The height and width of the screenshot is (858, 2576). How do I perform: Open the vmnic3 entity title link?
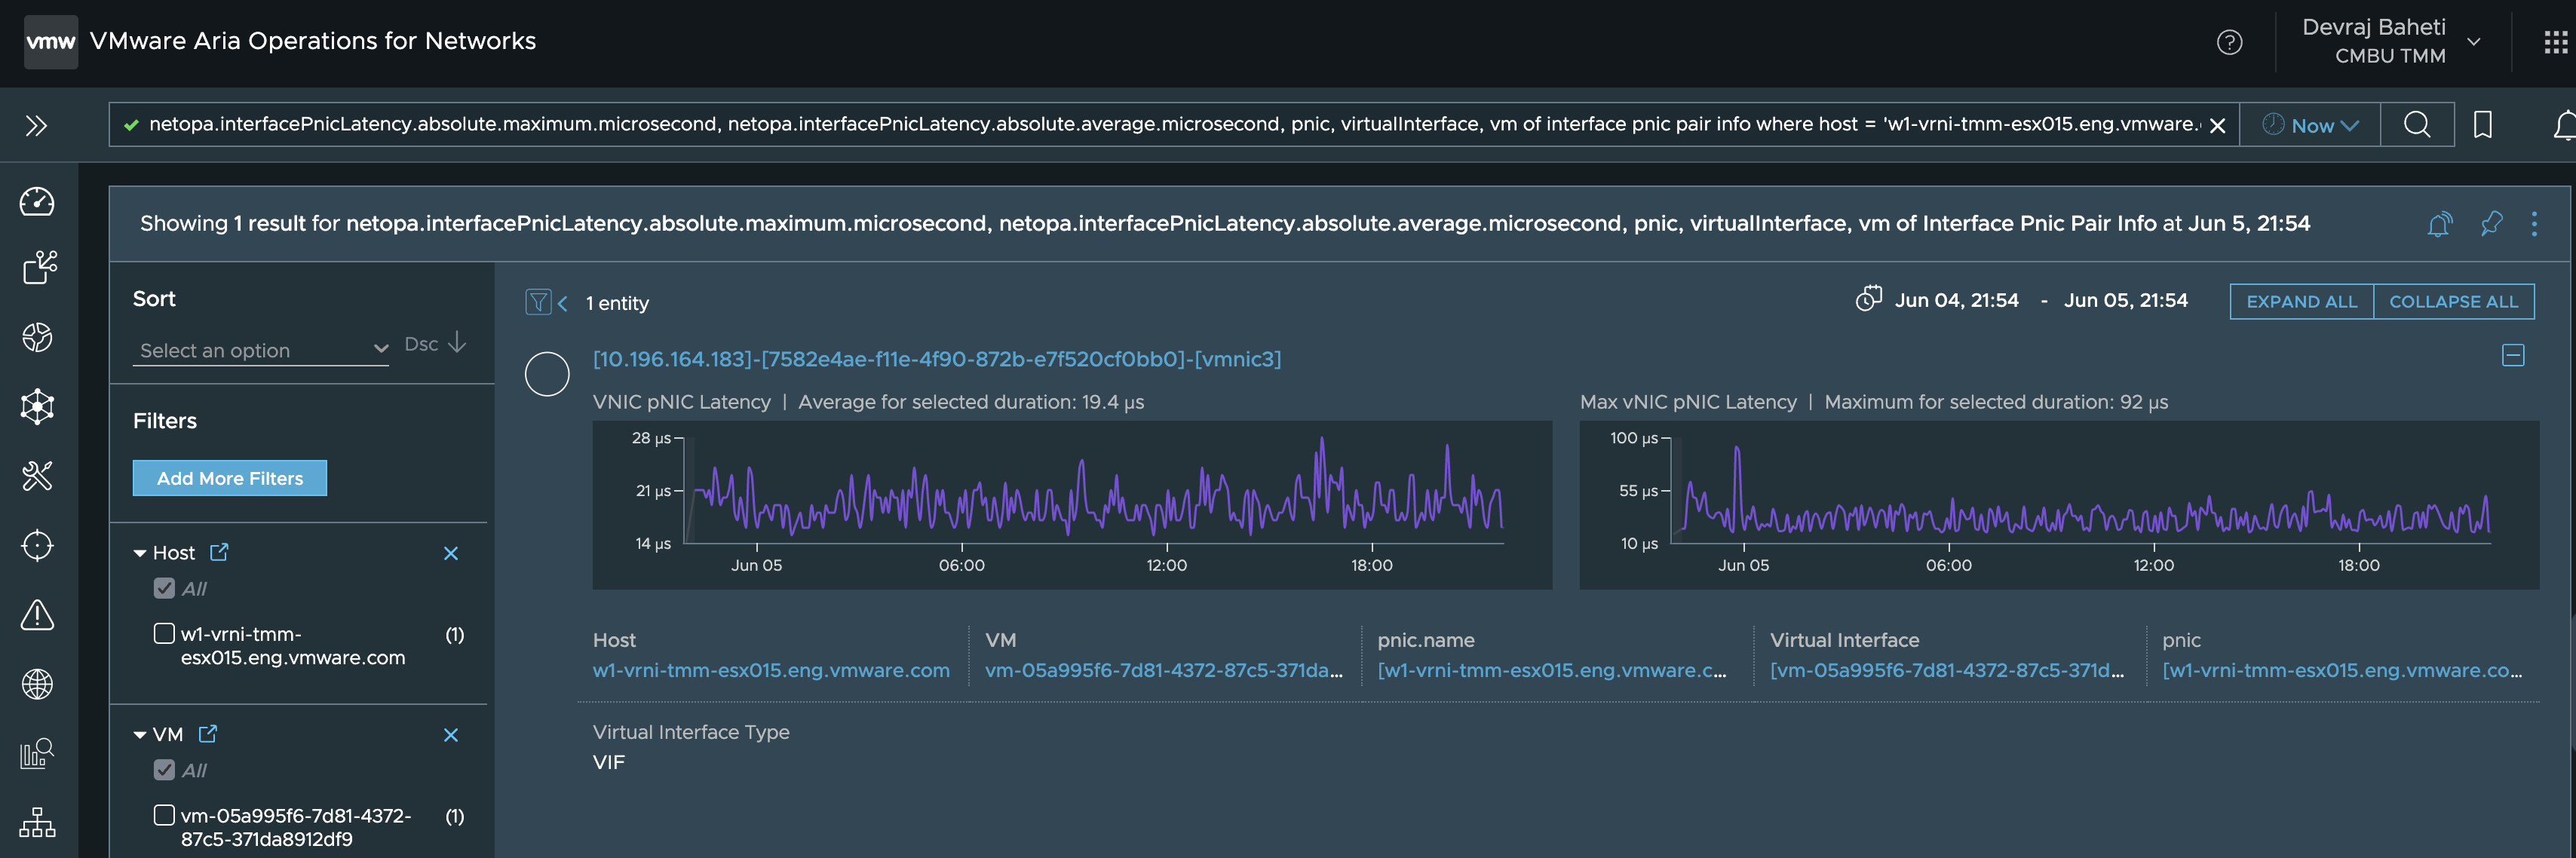936,359
